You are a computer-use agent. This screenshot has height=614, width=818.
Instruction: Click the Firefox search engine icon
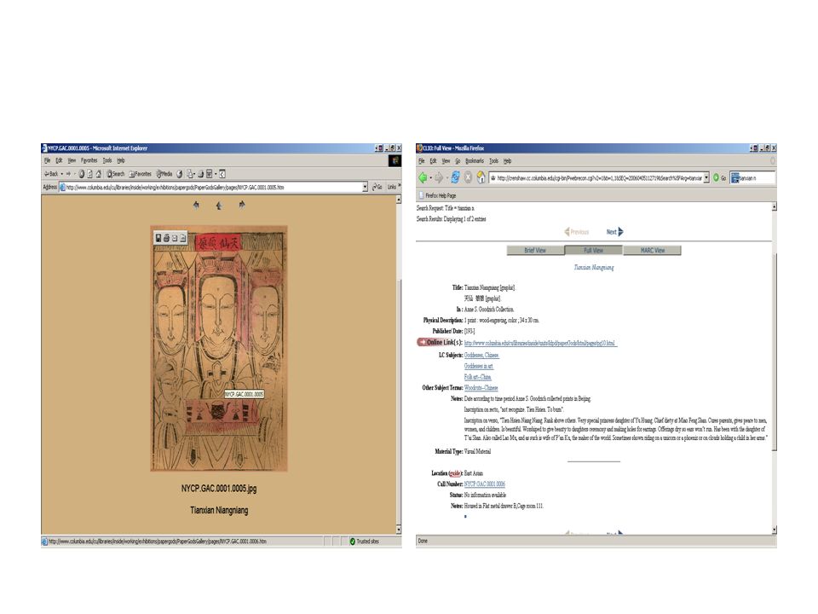coord(735,178)
